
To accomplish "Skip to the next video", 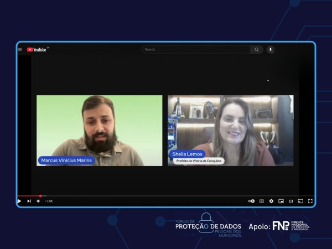I will [29, 201].
